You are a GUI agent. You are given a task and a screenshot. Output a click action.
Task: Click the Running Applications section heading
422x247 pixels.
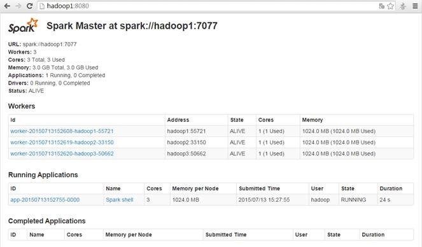[43, 175]
